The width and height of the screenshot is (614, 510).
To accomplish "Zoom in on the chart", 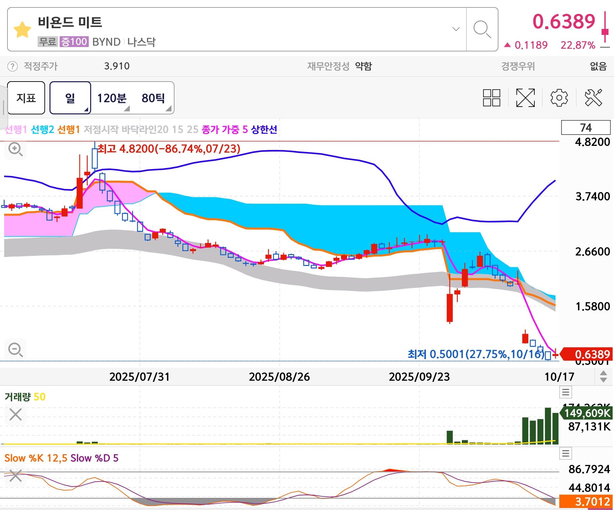I will pos(16,149).
